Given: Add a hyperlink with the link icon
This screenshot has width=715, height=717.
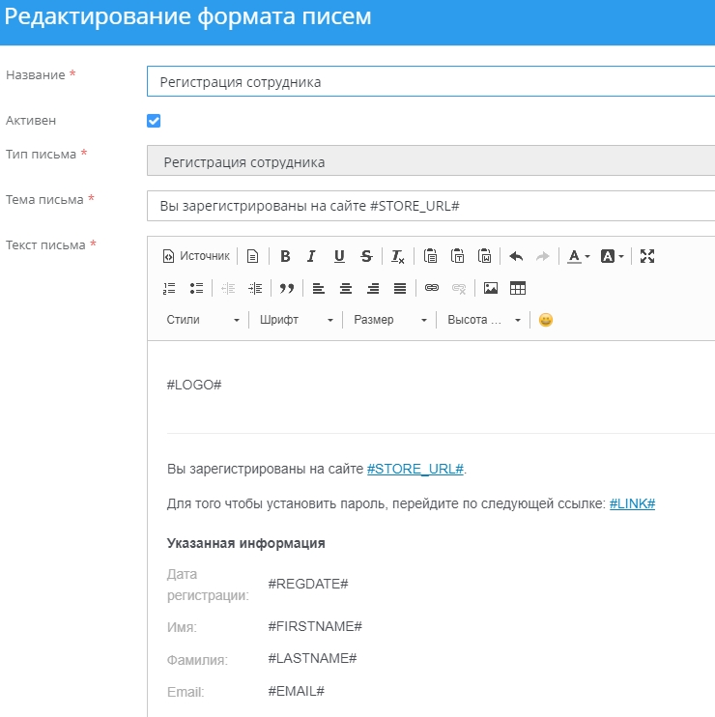Looking at the screenshot, I should click(432, 288).
